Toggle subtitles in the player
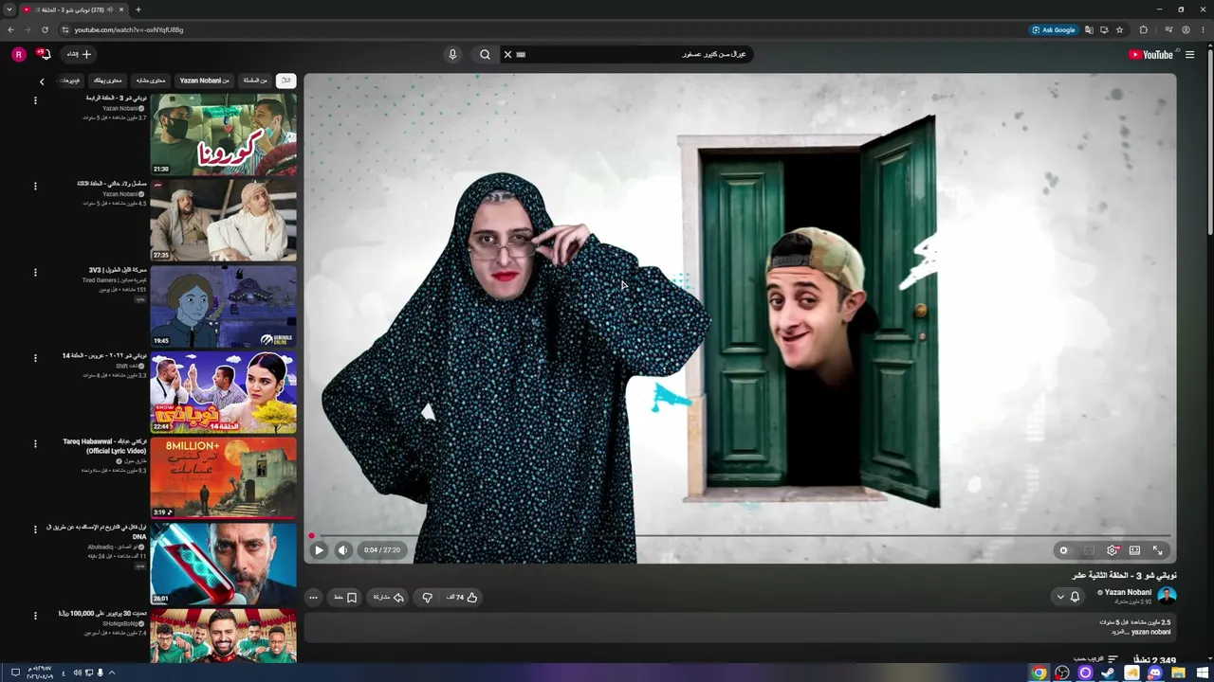1214x682 pixels. pyautogui.click(x=1089, y=550)
